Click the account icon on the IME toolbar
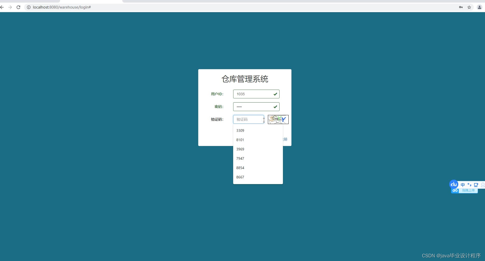The width and height of the screenshot is (485, 261). (482, 185)
